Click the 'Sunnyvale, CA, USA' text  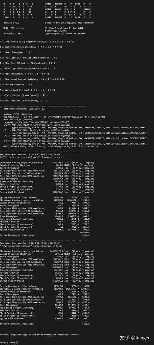[56, 31]
